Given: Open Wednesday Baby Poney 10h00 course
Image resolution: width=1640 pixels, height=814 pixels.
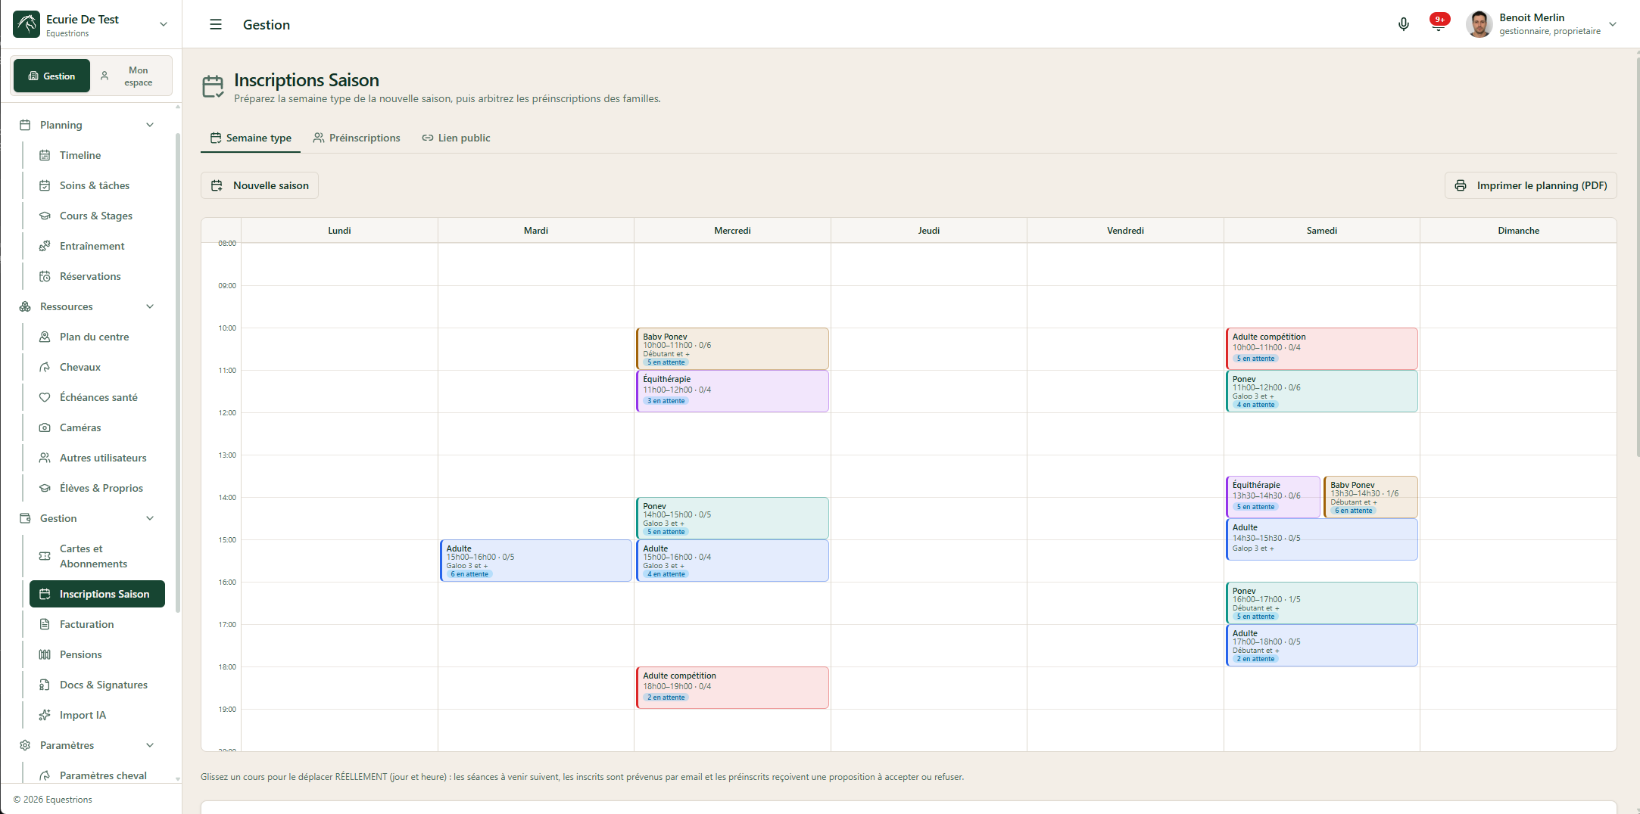Looking at the screenshot, I should click(x=732, y=349).
